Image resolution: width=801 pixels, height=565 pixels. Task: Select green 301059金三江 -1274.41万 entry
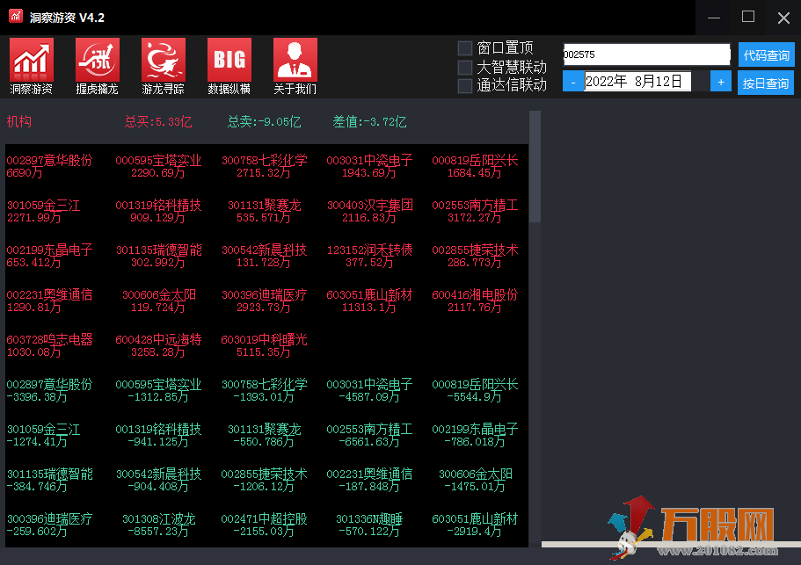44,436
